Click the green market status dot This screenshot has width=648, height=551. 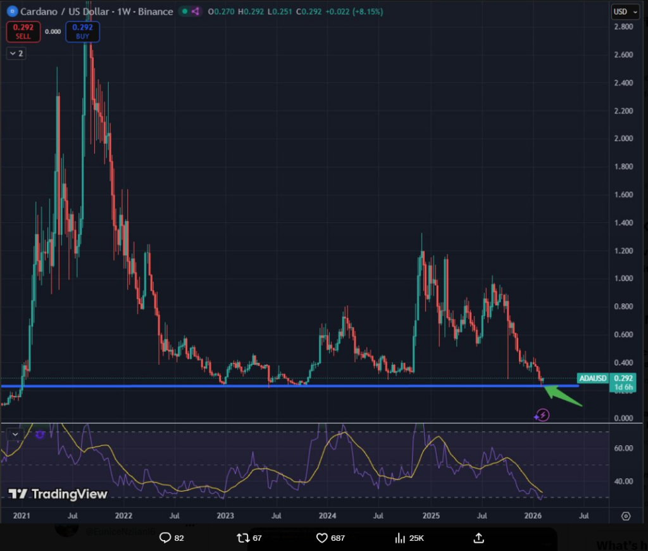184,11
